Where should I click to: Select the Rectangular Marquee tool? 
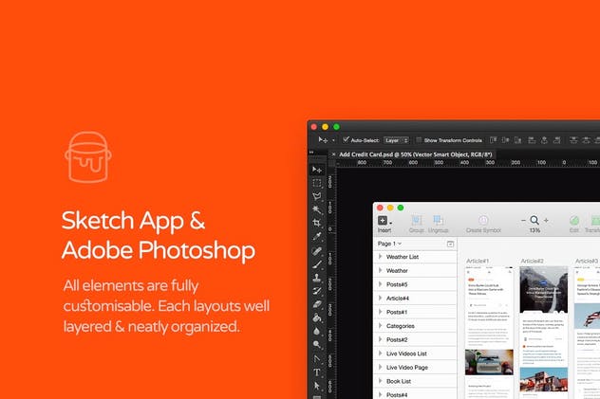pyautogui.click(x=317, y=183)
